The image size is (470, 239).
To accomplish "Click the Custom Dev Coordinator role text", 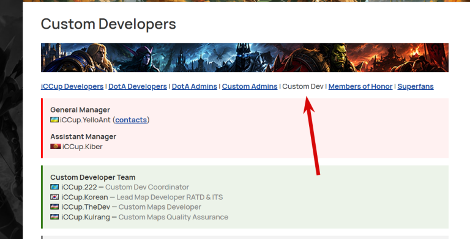I will (147, 187).
